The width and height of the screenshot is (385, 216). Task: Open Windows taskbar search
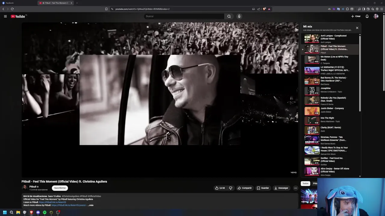click(x=11, y=212)
